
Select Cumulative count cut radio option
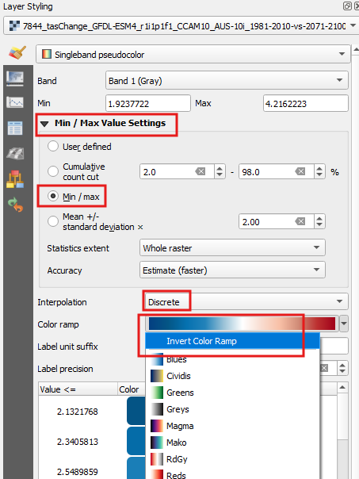(53, 171)
